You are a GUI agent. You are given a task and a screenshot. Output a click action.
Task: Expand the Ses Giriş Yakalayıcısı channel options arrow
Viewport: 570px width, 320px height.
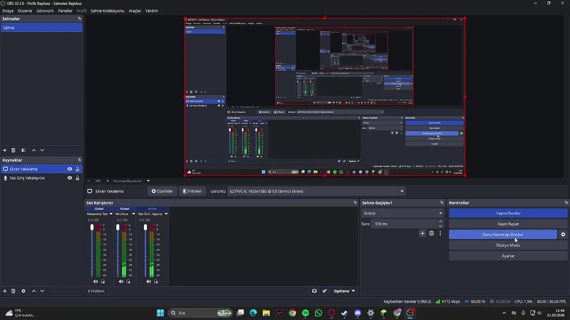tap(166, 214)
